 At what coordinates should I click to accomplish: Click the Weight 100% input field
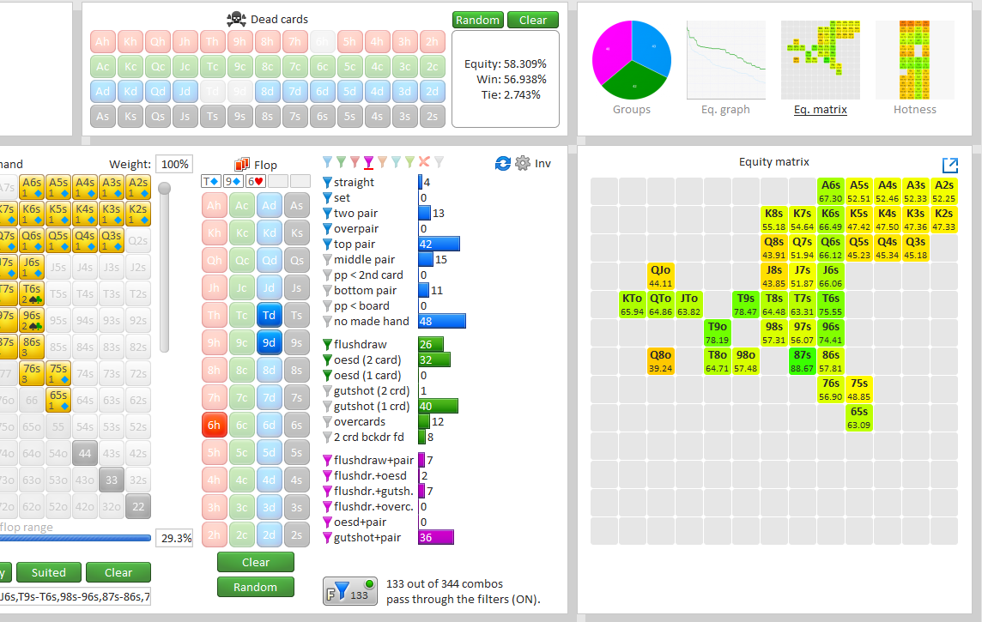(x=174, y=164)
